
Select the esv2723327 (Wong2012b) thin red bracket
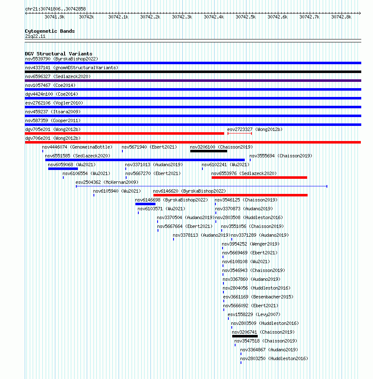(240, 133)
